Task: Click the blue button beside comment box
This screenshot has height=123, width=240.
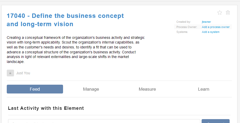Action: (x=216, y=121)
